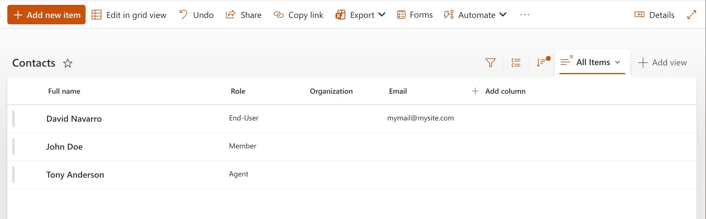Click Add view
The width and height of the screenshot is (706, 219).
(662, 63)
